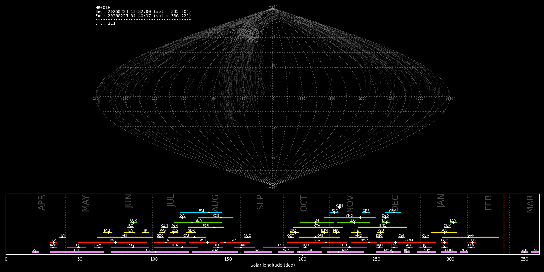Click the 'Beg: 20260224 18:32:00' header line
This screenshot has width=544, height=272.
143,12
